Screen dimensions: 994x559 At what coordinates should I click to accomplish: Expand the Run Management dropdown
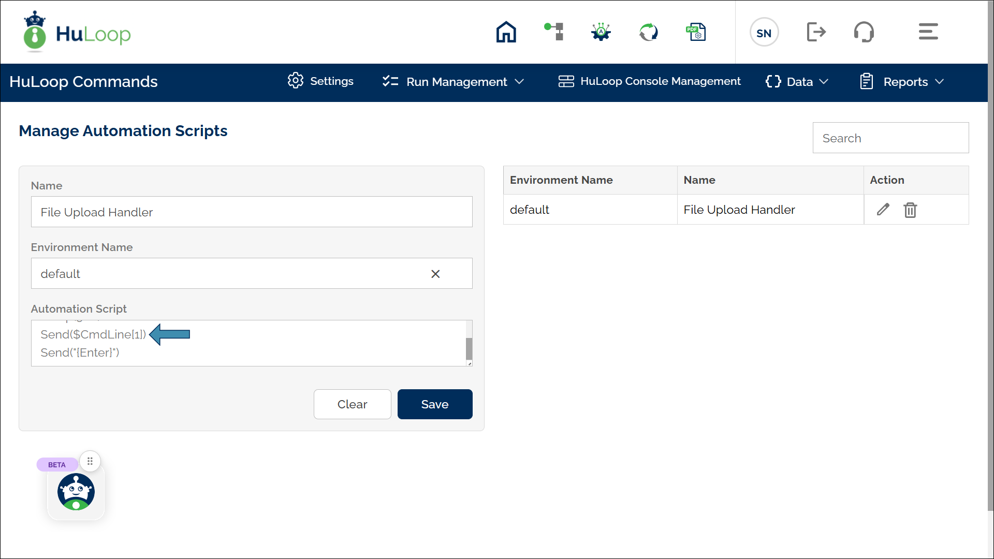click(454, 82)
